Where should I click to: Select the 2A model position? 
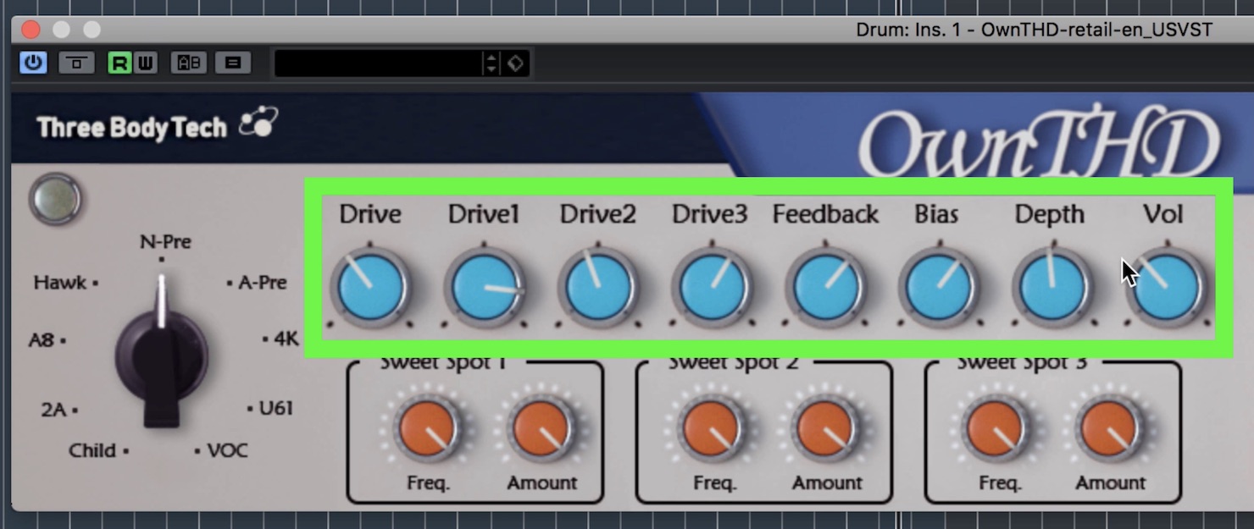point(53,410)
